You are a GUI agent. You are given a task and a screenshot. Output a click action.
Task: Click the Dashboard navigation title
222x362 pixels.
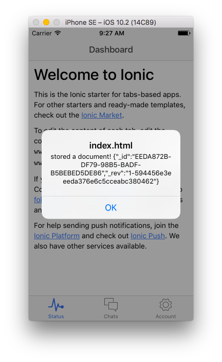tap(111, 50)
